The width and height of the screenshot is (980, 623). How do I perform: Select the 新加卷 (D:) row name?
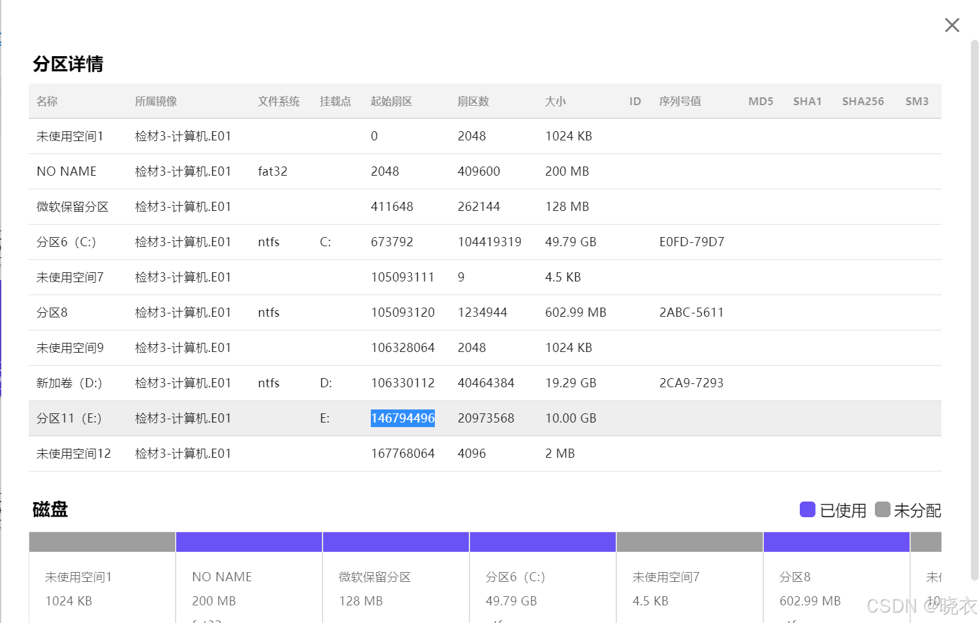(x=69, y=383)
